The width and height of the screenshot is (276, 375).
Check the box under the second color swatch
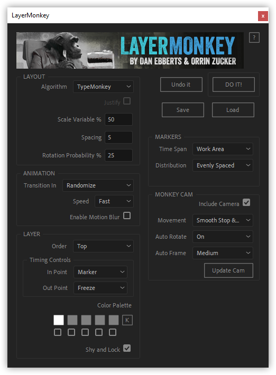coord(71,332)
